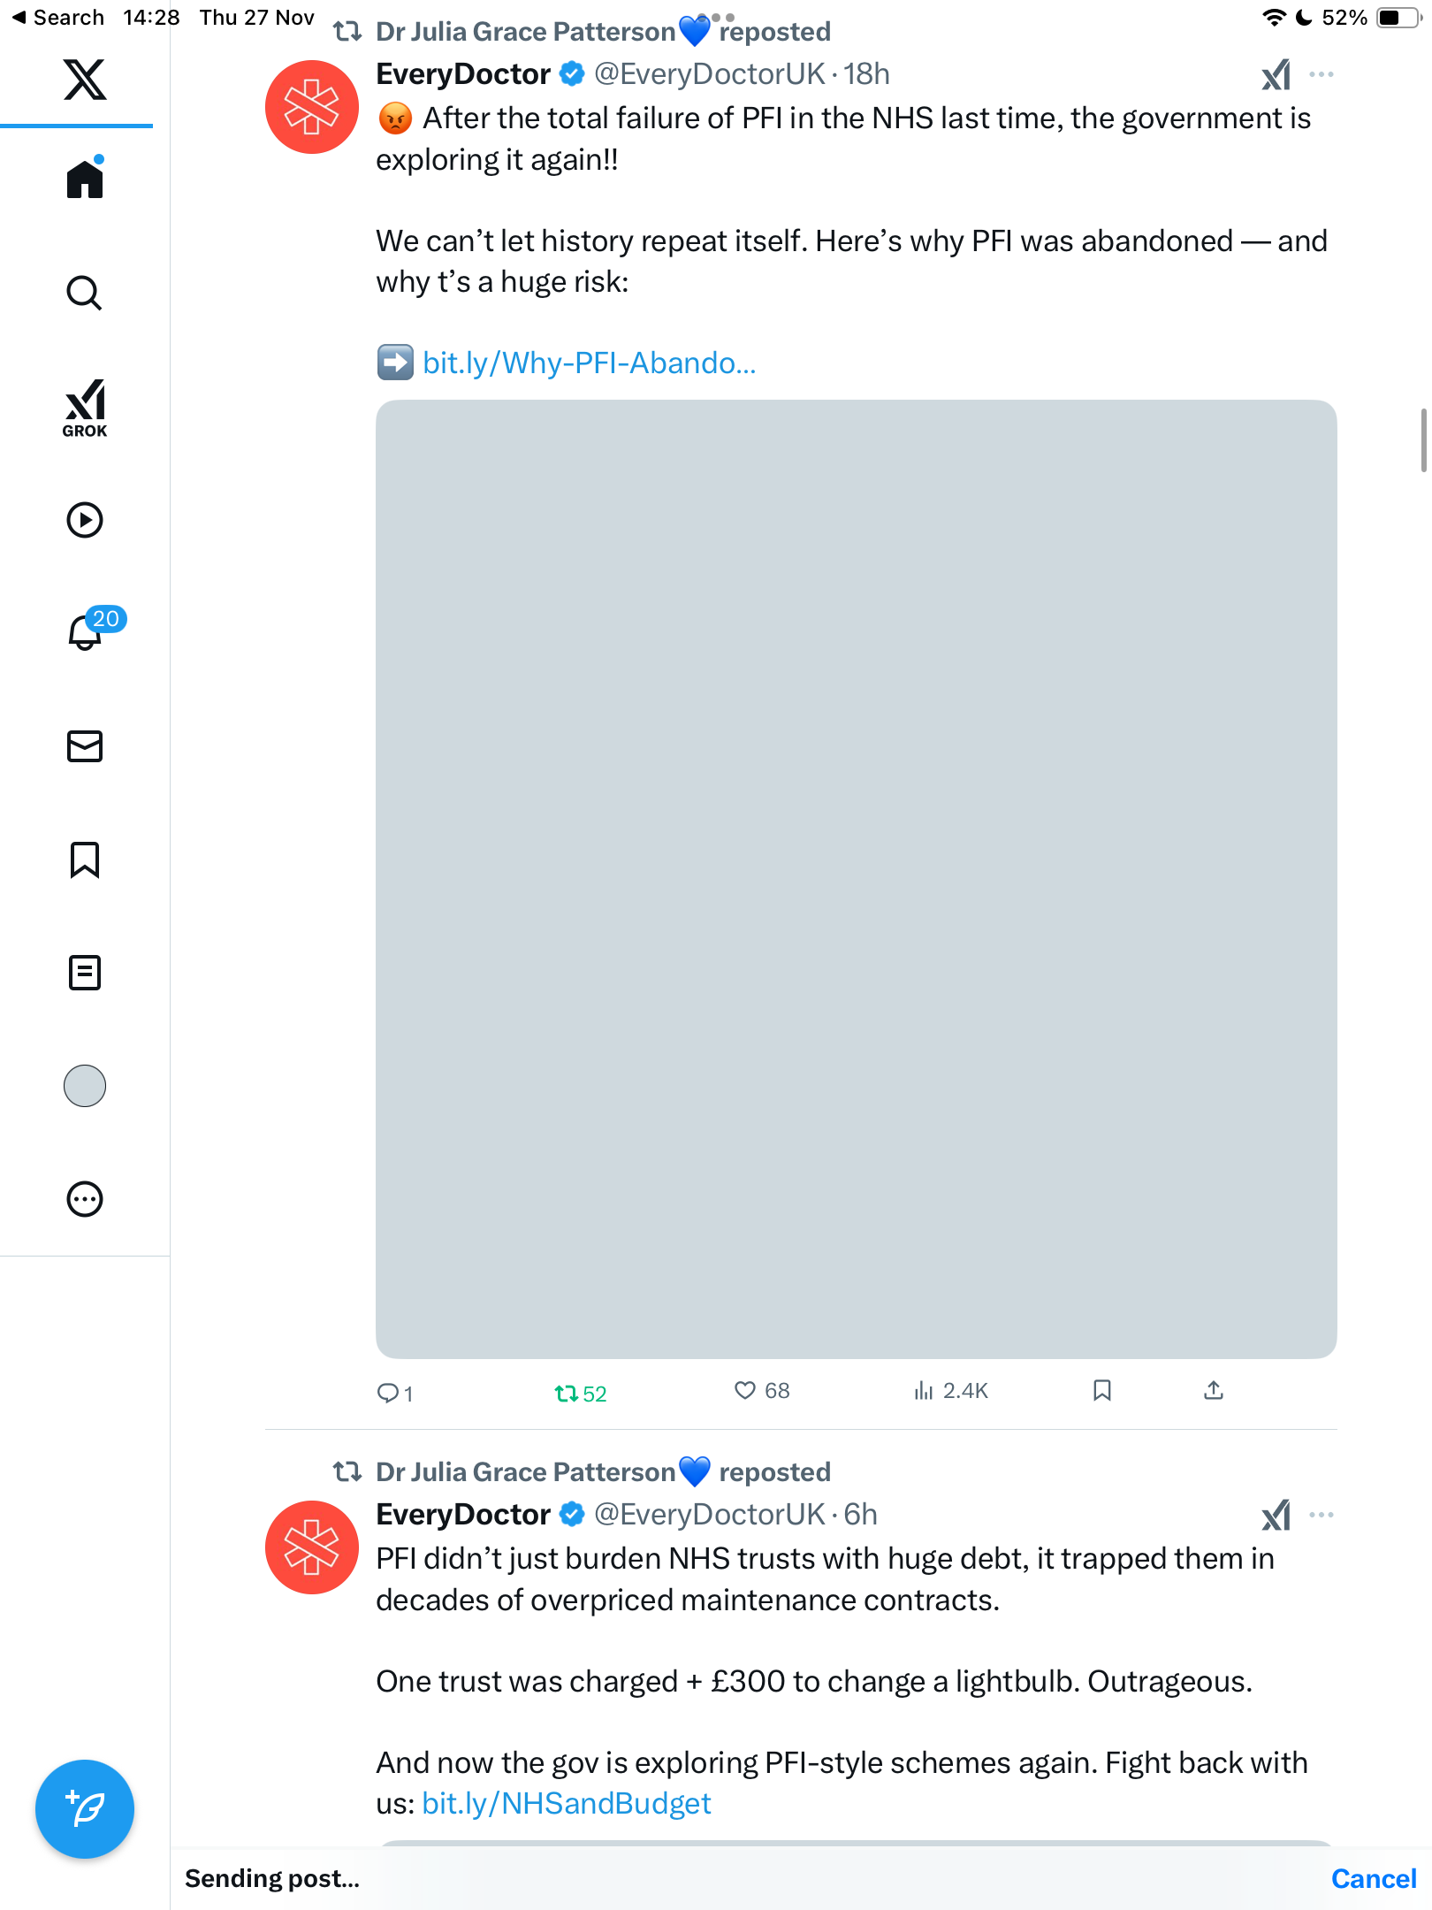The height and width of the screenshot is (1910, 1432).
Task: Open the grey media preview image
Action: pos(856,879)
